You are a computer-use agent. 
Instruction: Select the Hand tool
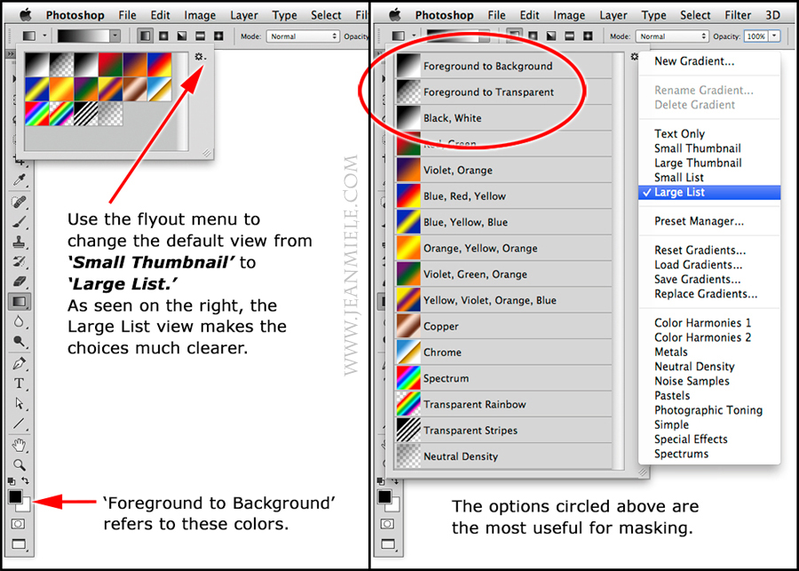[x=20, y=444]
